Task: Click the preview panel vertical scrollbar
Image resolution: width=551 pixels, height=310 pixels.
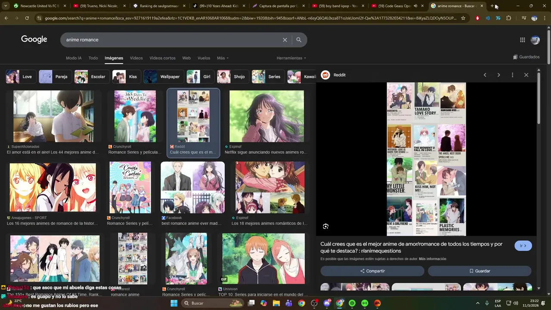Action: click(x=539, y=99)
